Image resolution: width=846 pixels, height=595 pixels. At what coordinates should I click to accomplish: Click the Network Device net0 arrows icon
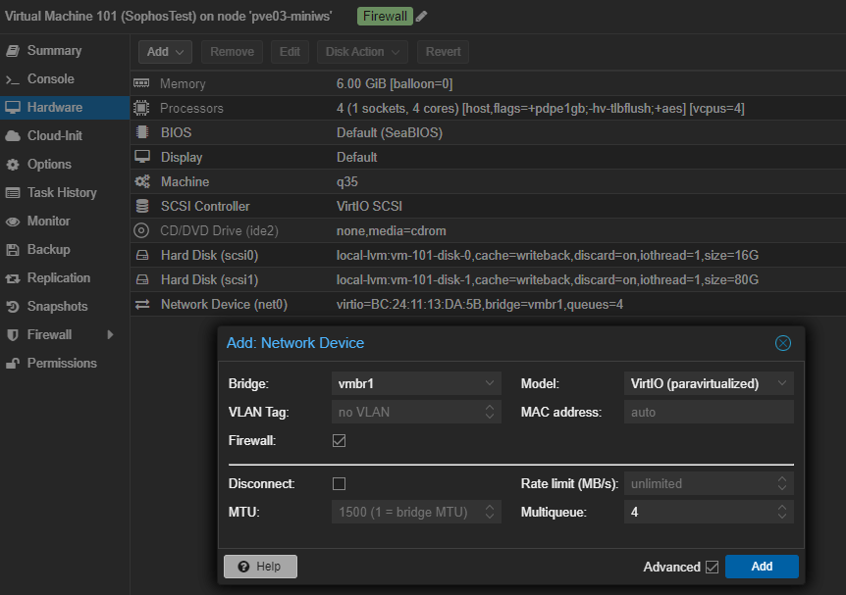coord(142,305)
